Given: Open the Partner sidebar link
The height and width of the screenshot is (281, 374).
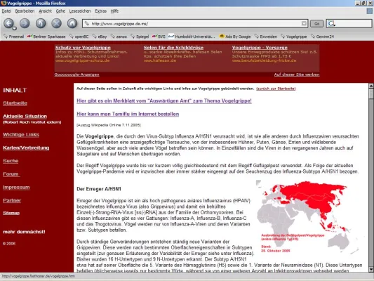Looking at the screenshot, I should (x=12, y=200).
